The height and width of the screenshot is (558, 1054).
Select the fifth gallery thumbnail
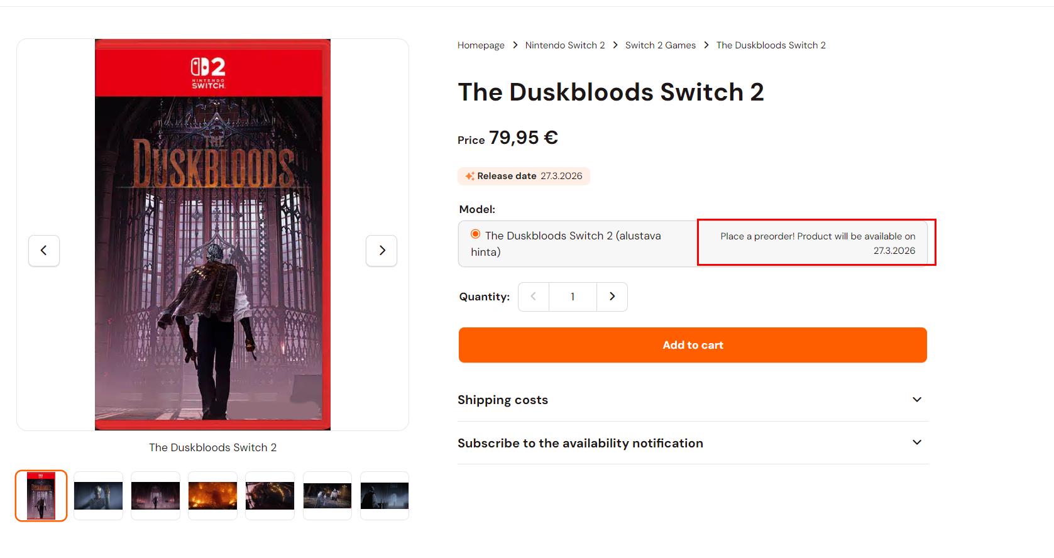270,496
